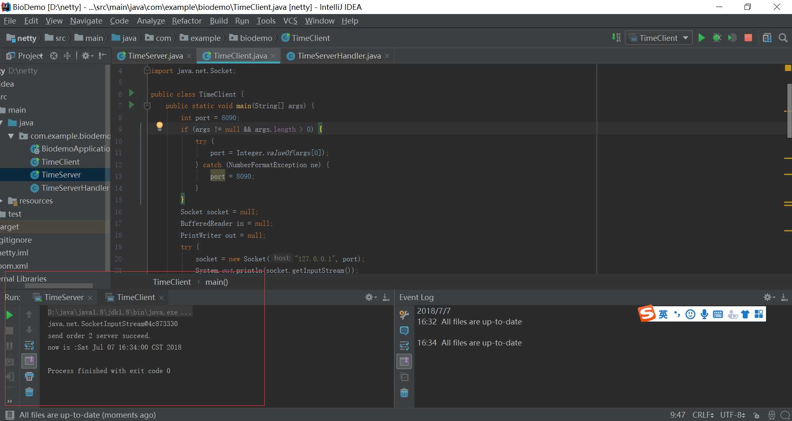The image size is (792, 421).
Task: Expand the resources folder
Action: (x=2, y=201)
